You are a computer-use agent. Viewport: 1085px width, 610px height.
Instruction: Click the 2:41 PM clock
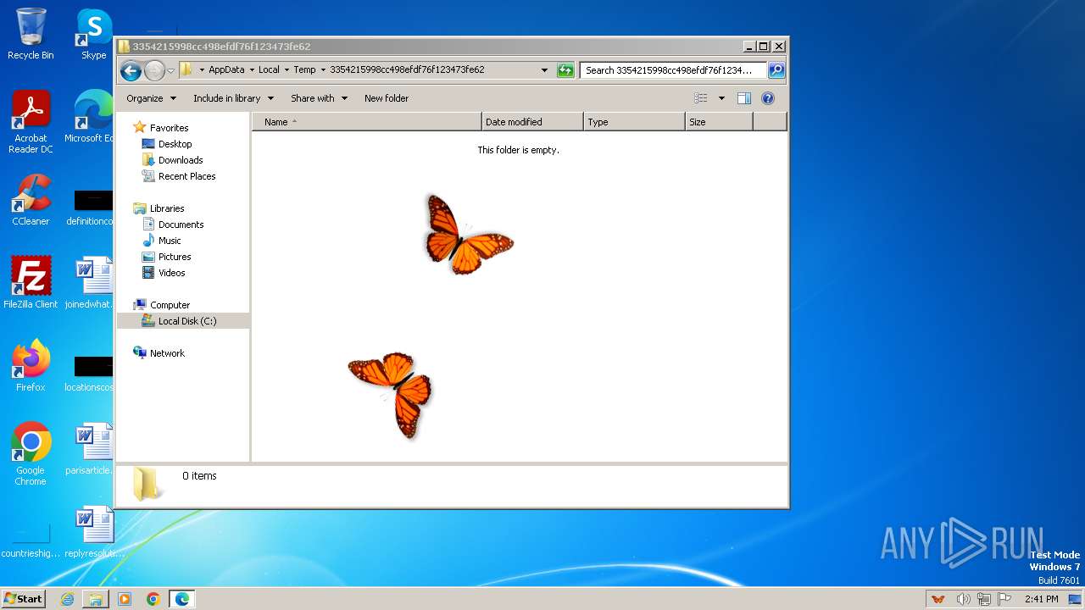coord(1042,599)
